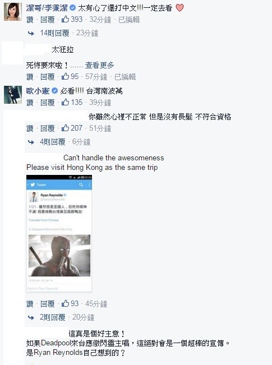Open 查看更多 to show full comment

[99, 65]
